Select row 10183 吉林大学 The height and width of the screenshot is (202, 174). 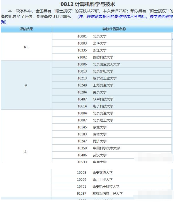(112, 134)
